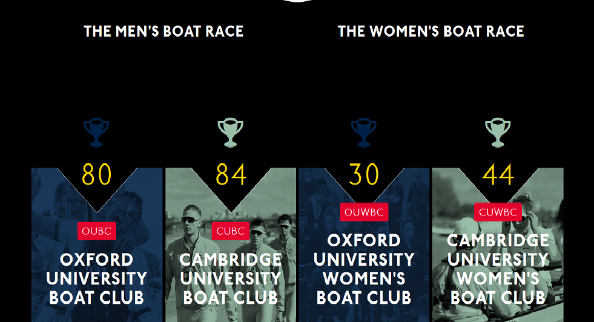
Task: Click Oxford University Women's Boat Club title
Action: click(364, 269)
